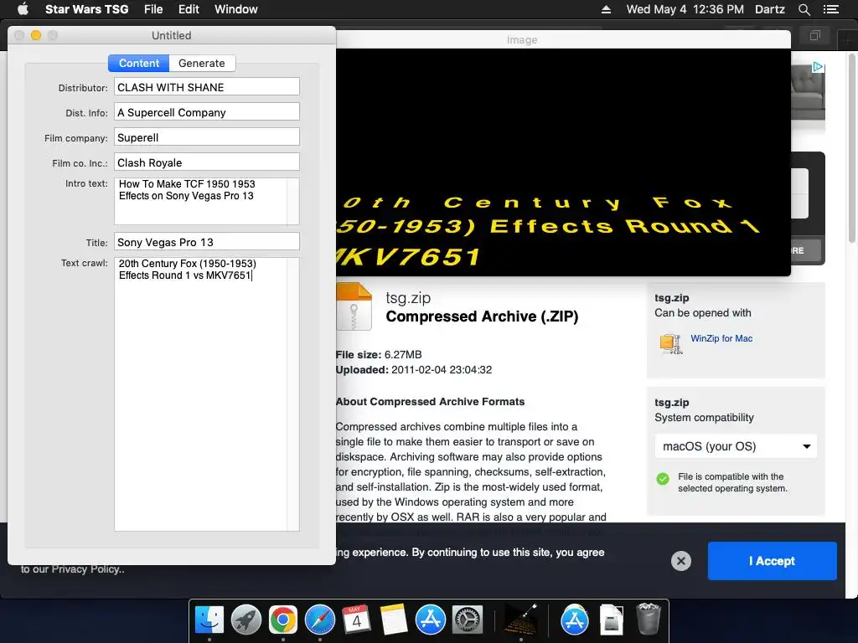Click the browser tab overview icon
This screenshot has width=858, height=643.
click(814, 36)
